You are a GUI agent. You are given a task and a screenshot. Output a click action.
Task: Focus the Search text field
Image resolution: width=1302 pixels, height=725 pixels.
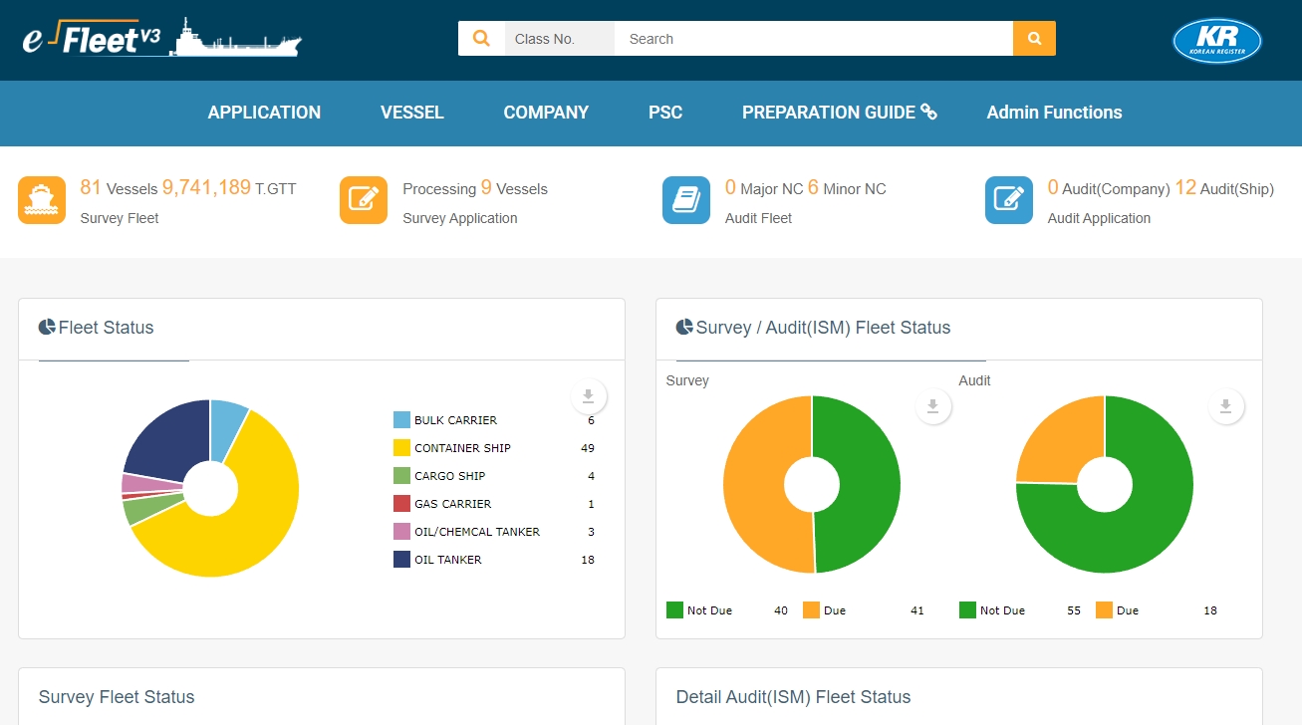[814, 39]
